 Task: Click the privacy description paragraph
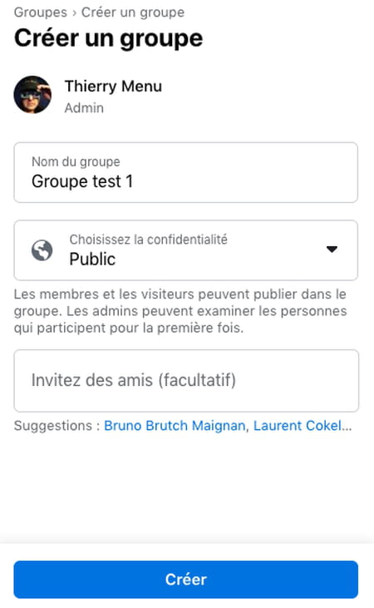coord(180,311)
